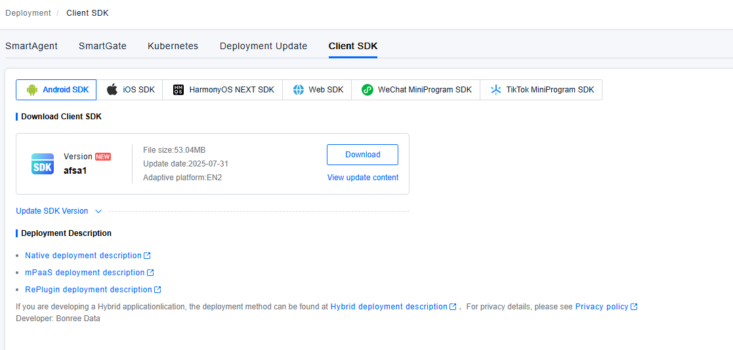The width and height of the screenshot is (733, 350).
Task: Download the Android SDK file
Action: [362, 155]
